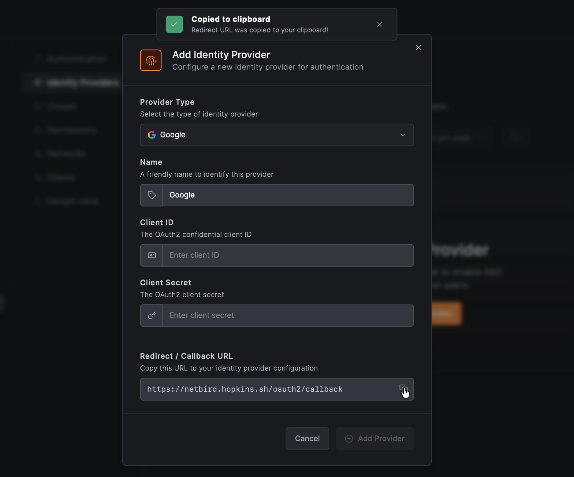Viewport: 574px width, 477px height.
Task: Click the ID card icon beside Client ID
Action: (x=152, y=255)
